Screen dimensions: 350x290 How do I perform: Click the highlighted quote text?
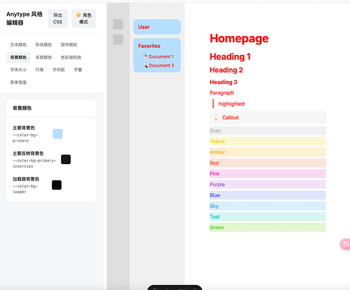point(232,104)
